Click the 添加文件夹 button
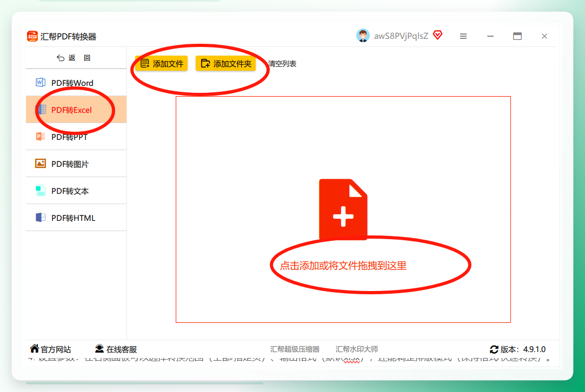The width and height of the screenshot is (585, 392). (x=225, y=64)
